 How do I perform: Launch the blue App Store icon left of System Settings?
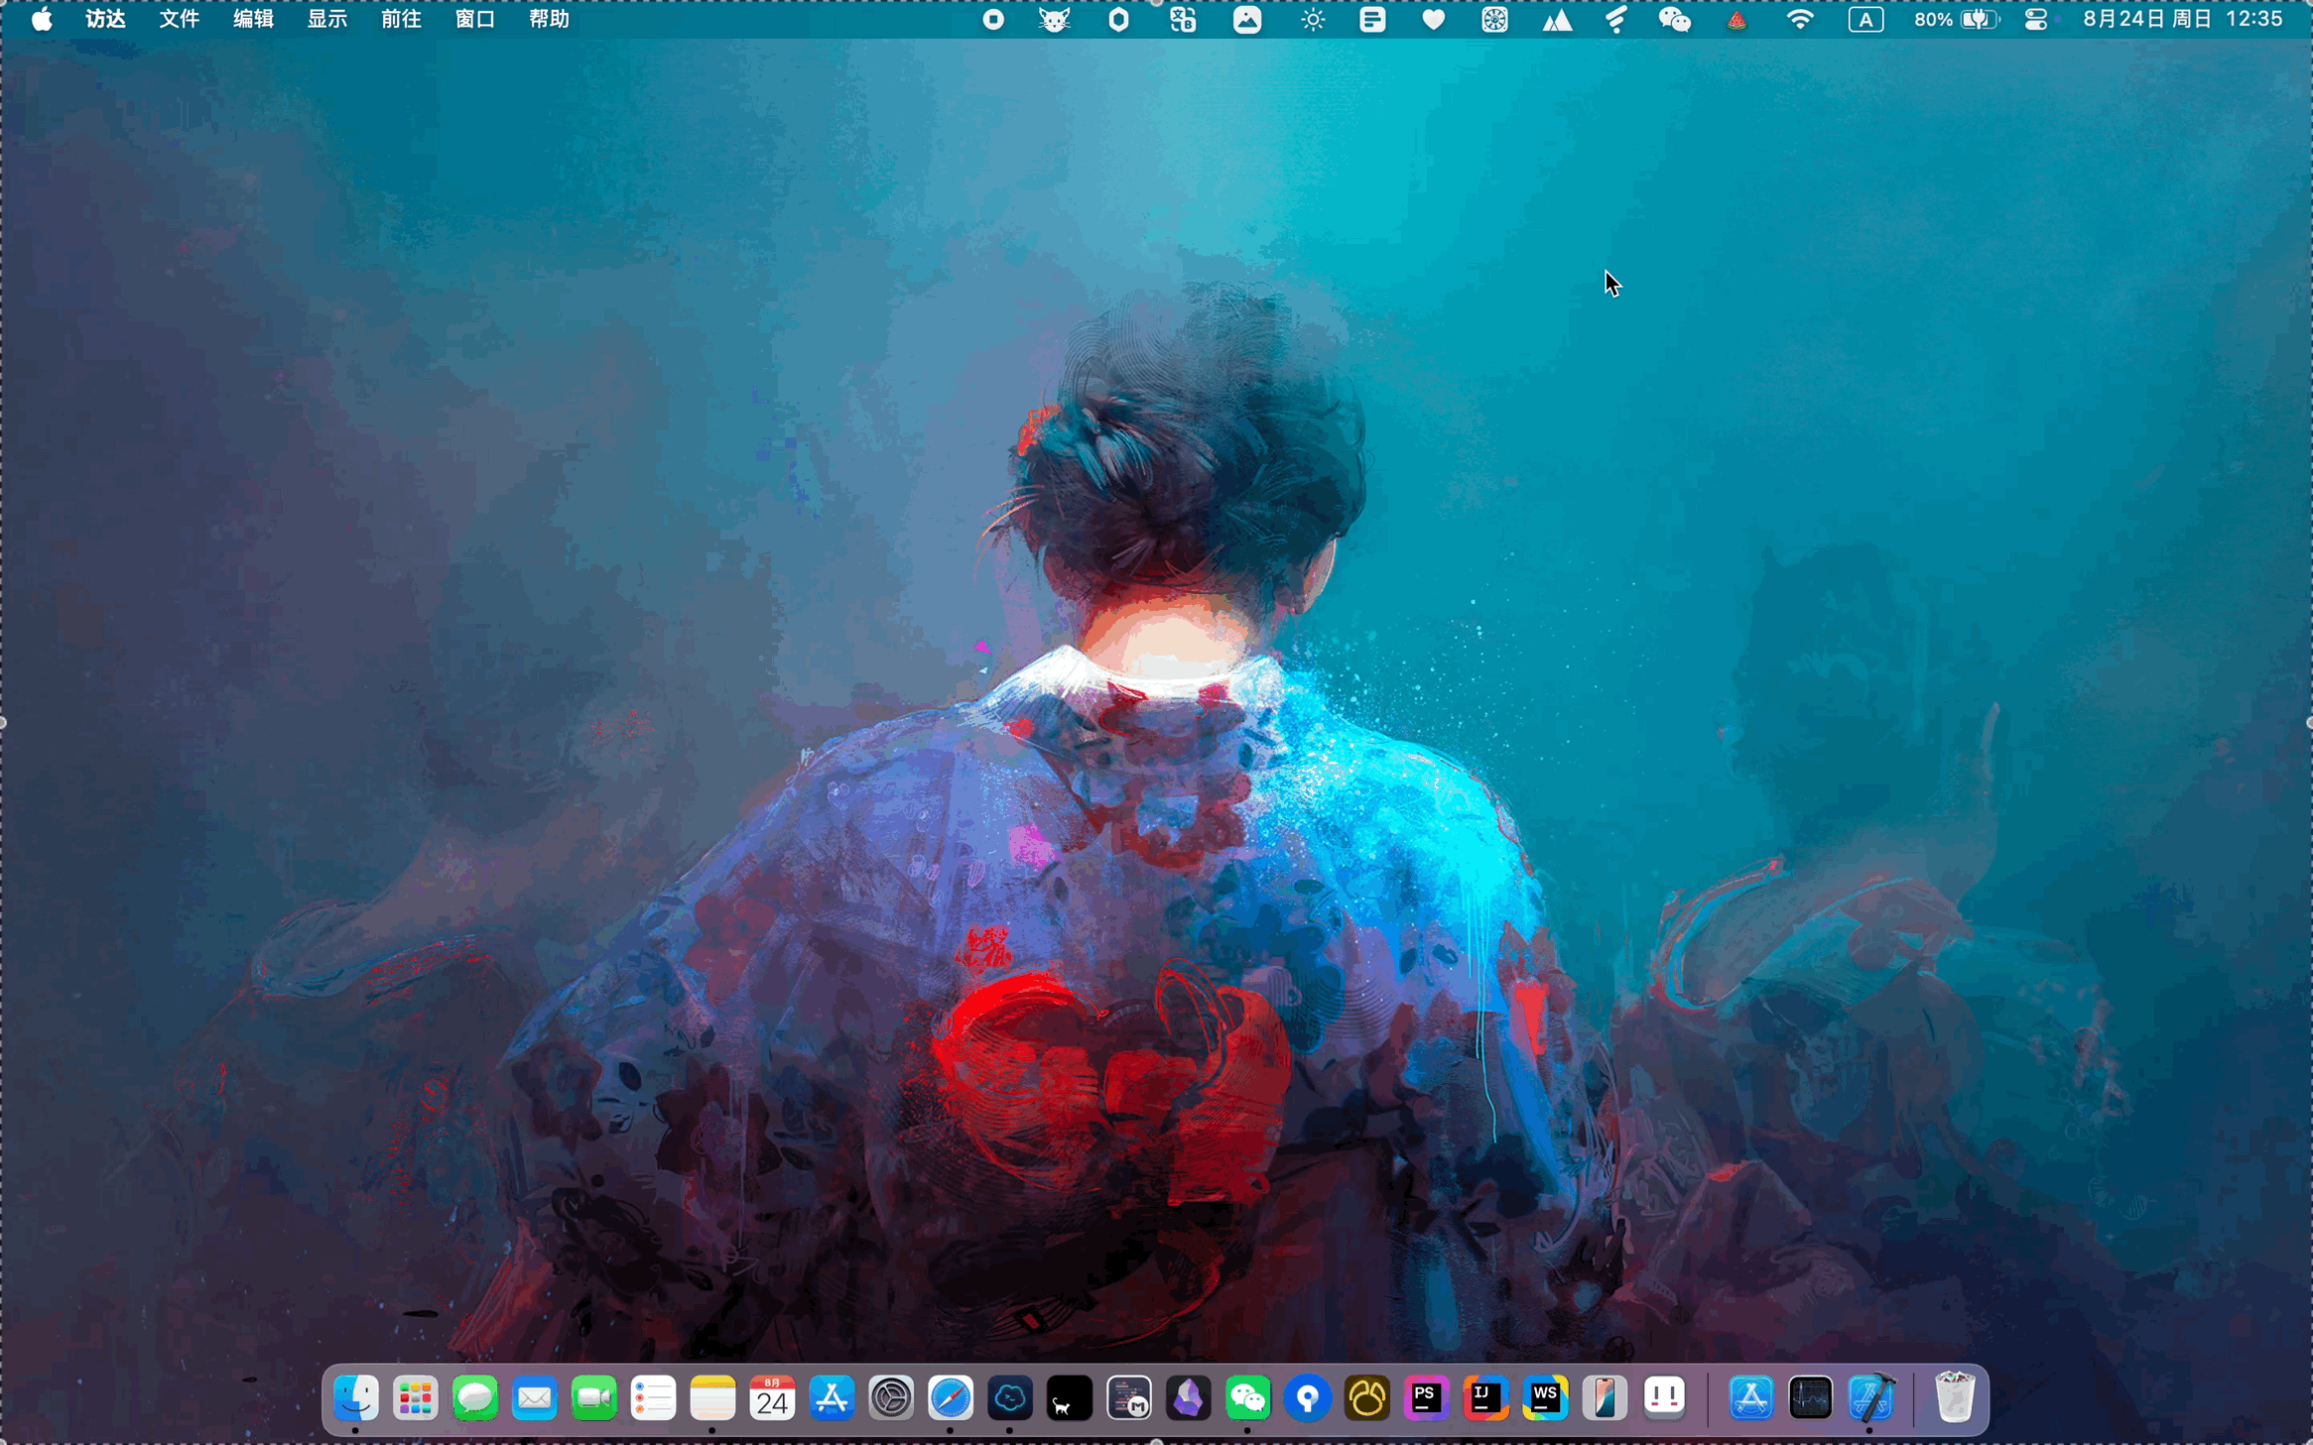point(832,1398)
